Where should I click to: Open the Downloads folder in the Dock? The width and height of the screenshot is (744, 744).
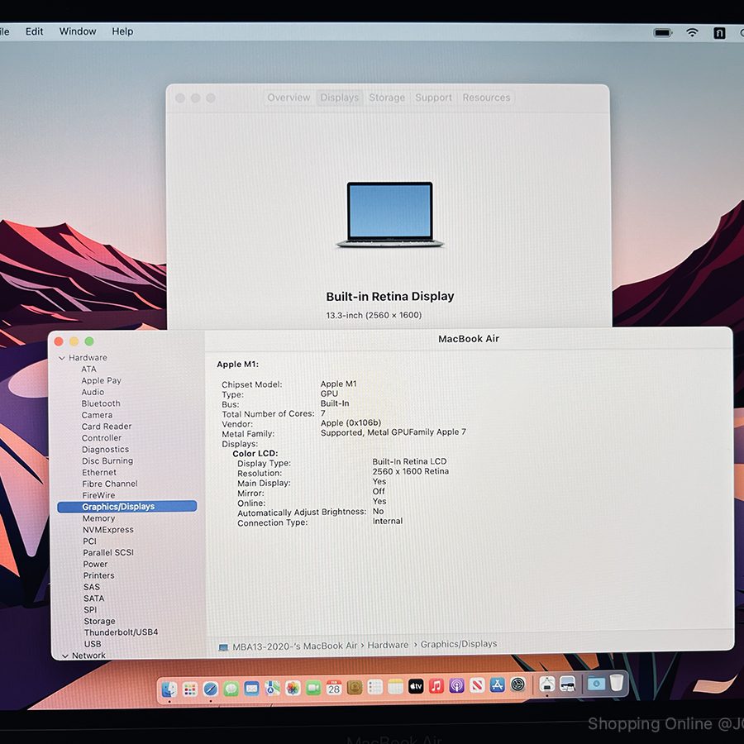596,684
